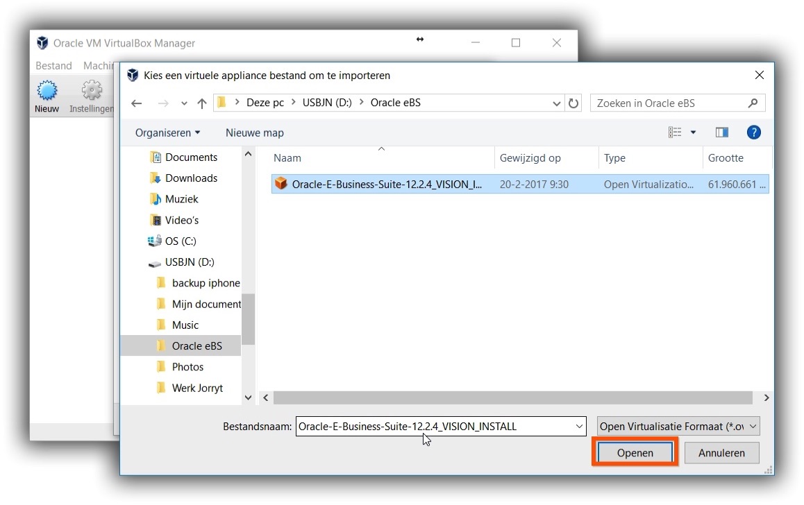The height and width of the screenshot is (505, 804).
Task: Click navigation pane scroll down arrow
Action: point(248,398)
